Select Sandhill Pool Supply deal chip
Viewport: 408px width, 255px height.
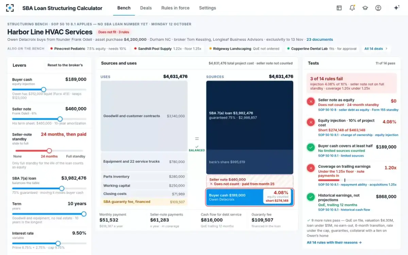pos(167,49)
